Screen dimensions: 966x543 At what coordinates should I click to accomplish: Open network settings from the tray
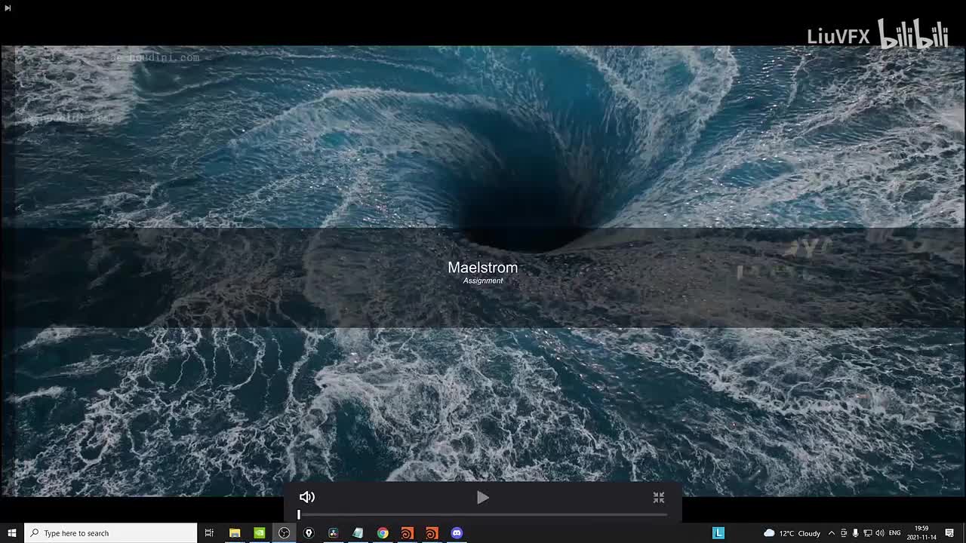coord(868,533)
